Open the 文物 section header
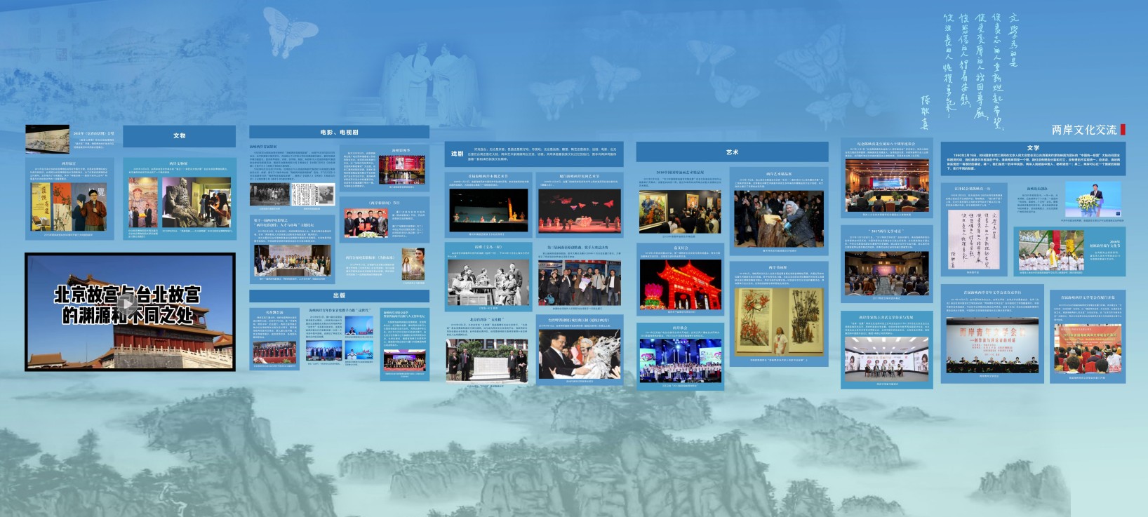 (179, 135)
